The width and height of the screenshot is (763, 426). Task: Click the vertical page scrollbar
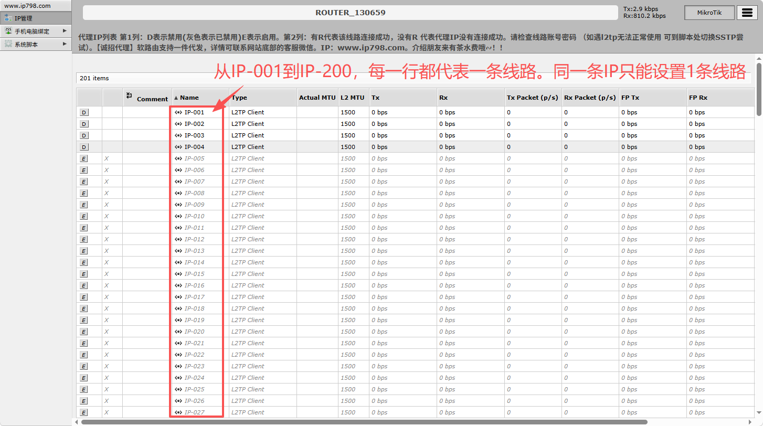759,89
